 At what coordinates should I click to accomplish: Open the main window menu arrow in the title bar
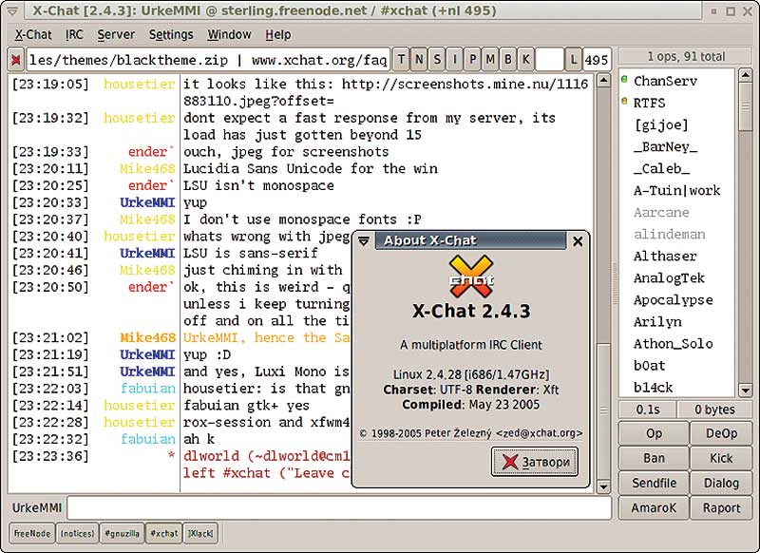click(12, 11)
